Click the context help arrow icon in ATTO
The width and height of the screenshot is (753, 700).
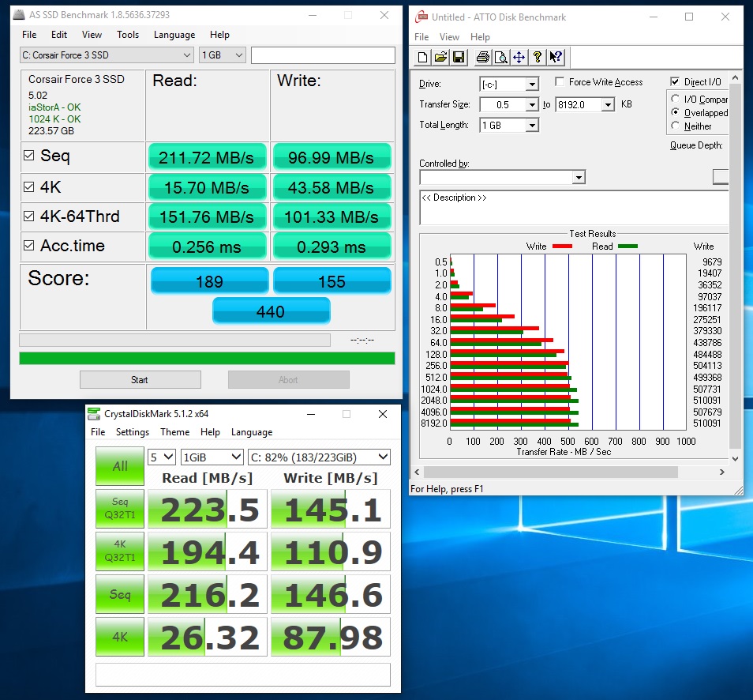click(x=556, y=57)
